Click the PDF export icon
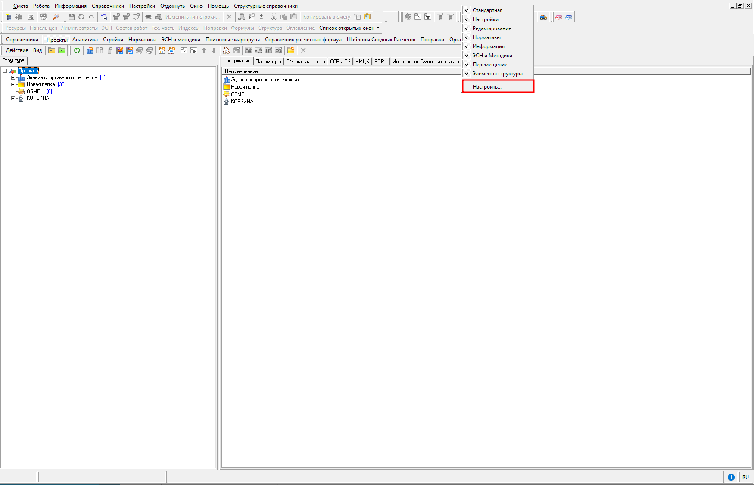Screen dimensions: 754x485 [44, 17]
